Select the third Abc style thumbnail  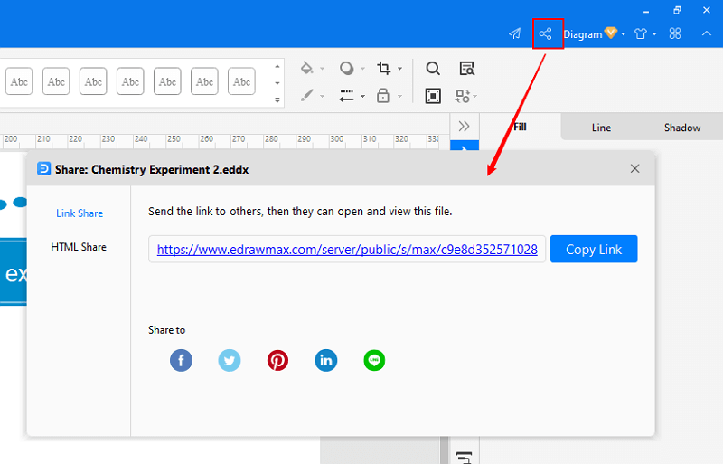point(93,81)
